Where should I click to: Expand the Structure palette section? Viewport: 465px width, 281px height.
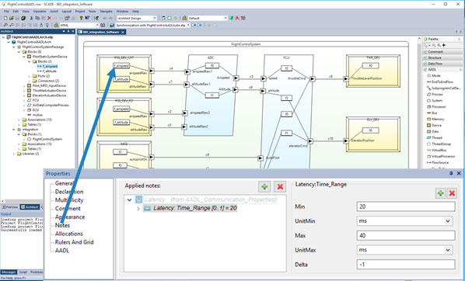coord(442,57)
